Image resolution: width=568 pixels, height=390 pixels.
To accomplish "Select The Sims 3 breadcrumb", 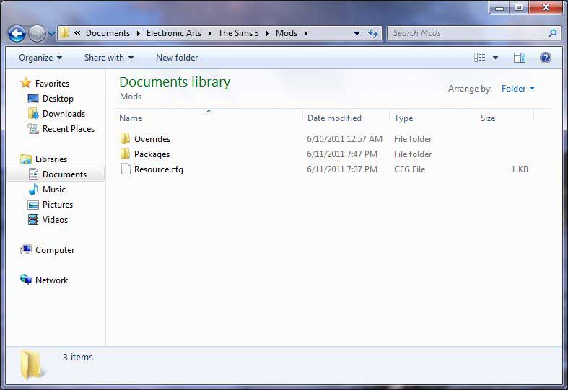I will (238, 33).
